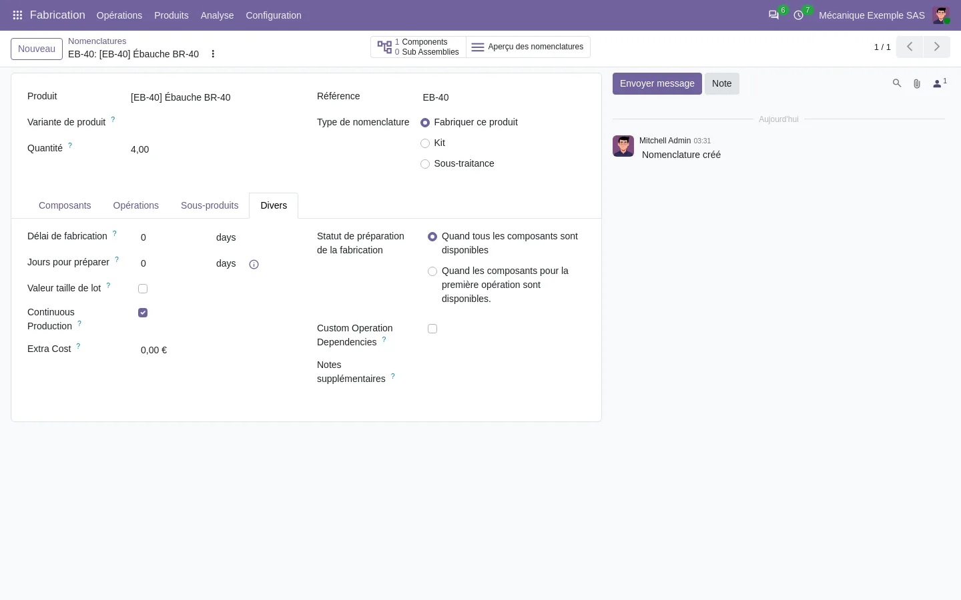Select Fabriquer ce produit radio option
The height and width of the screenshot is (600, 961).
[425, 123]
